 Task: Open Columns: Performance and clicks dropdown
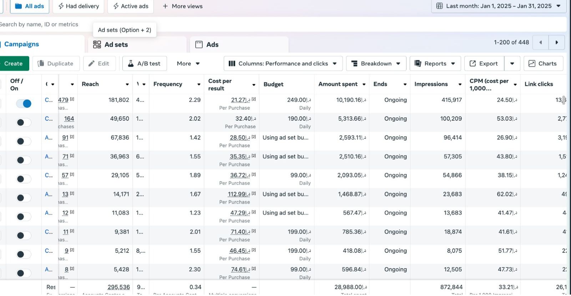(x=283, y=64)
